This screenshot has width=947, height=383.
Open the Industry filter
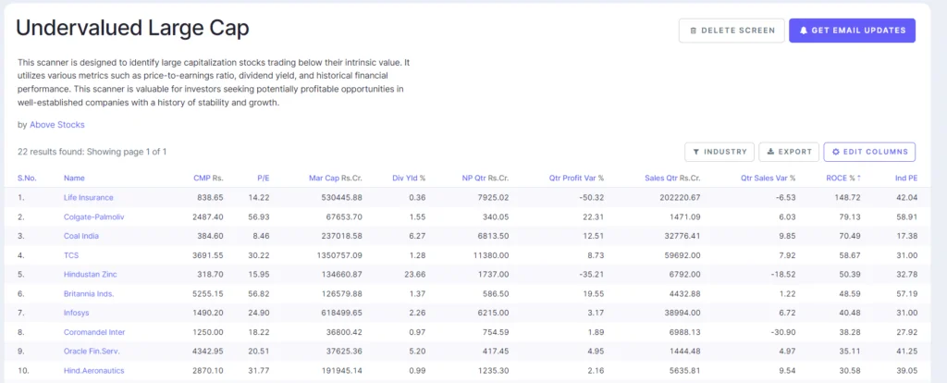(719, 152)
